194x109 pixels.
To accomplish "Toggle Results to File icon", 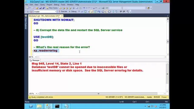I will pyautogui.click(x=109, y=12).
